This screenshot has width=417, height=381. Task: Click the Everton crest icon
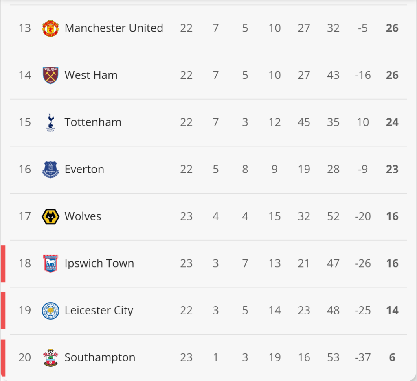pyautogui.click(x=50, y=170)
